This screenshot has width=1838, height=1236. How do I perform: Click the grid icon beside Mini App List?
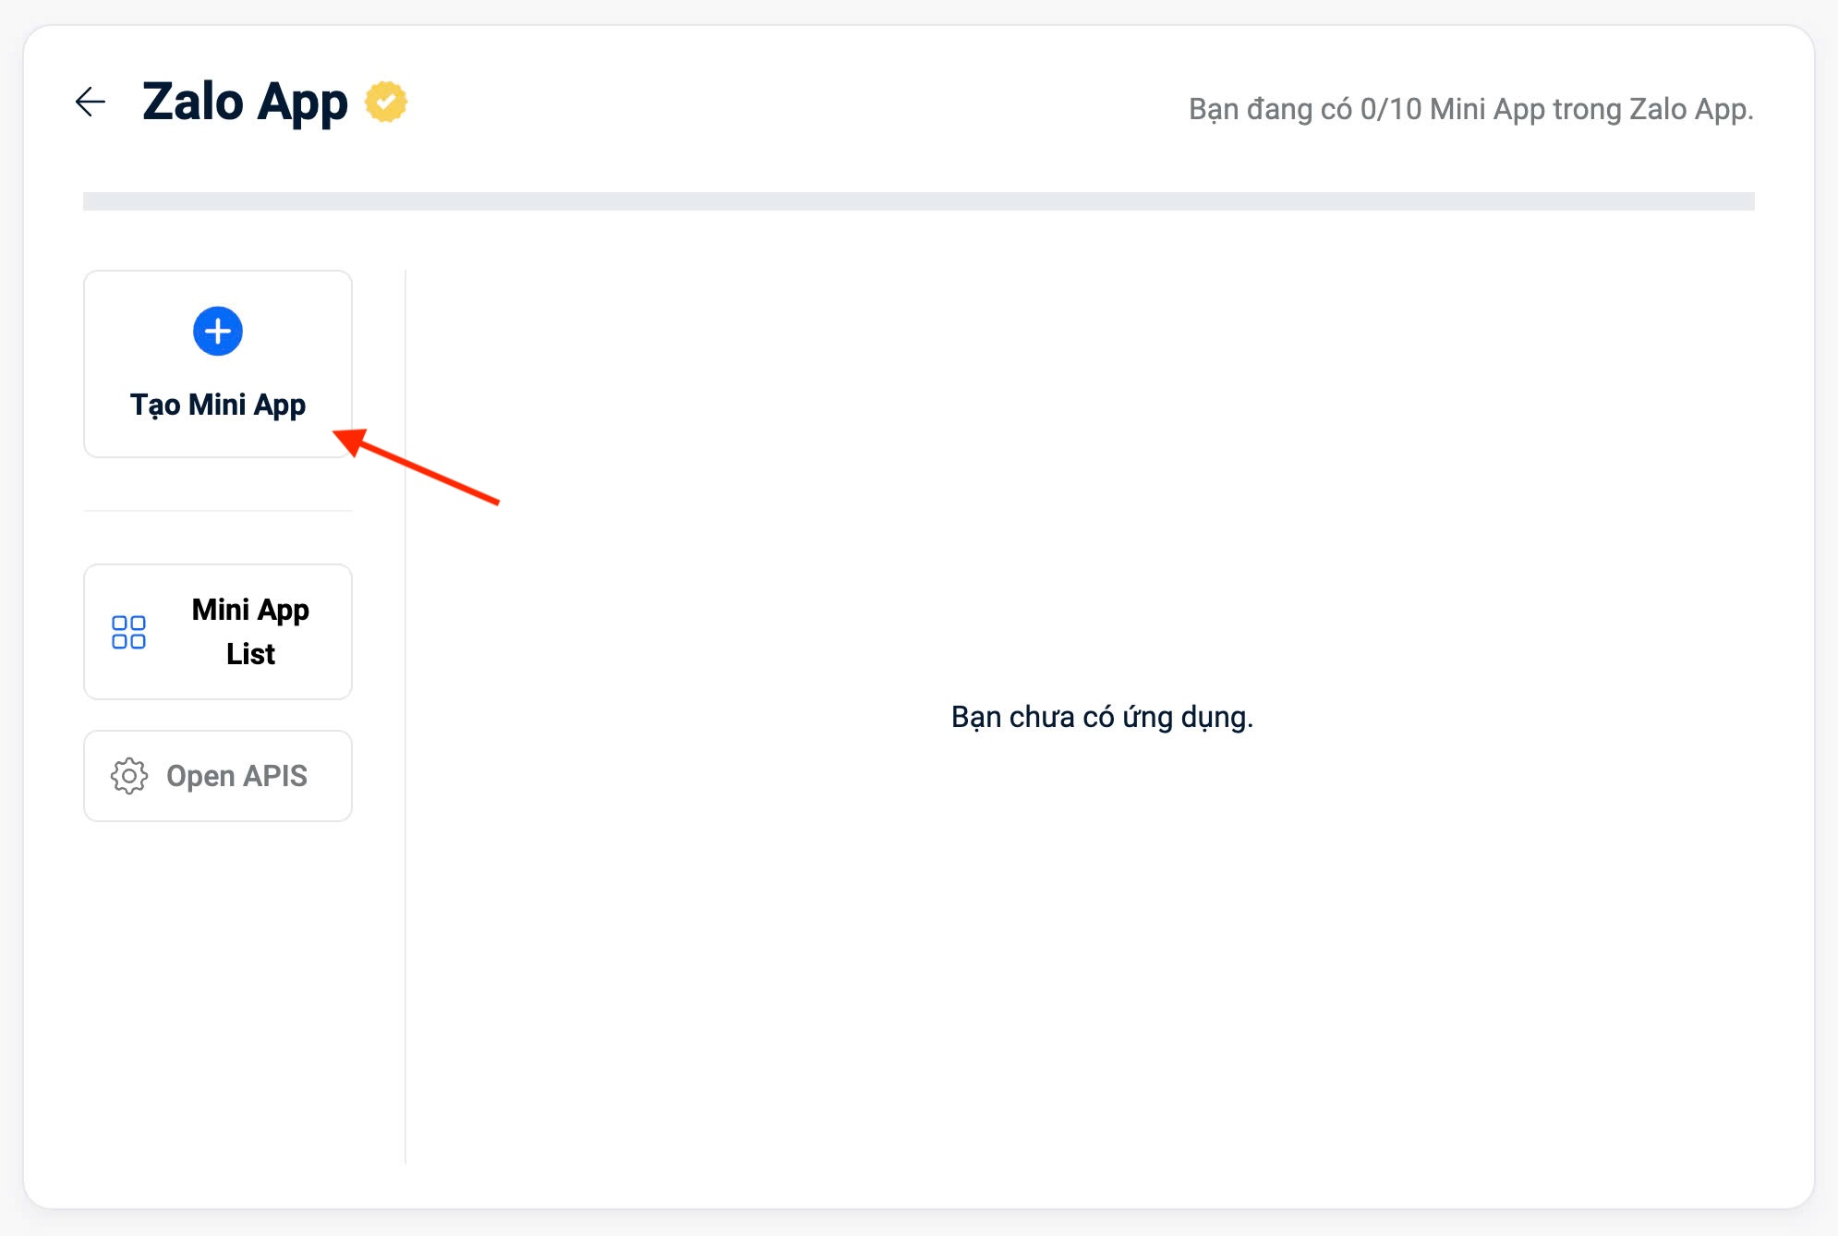[x=128, y=632]
